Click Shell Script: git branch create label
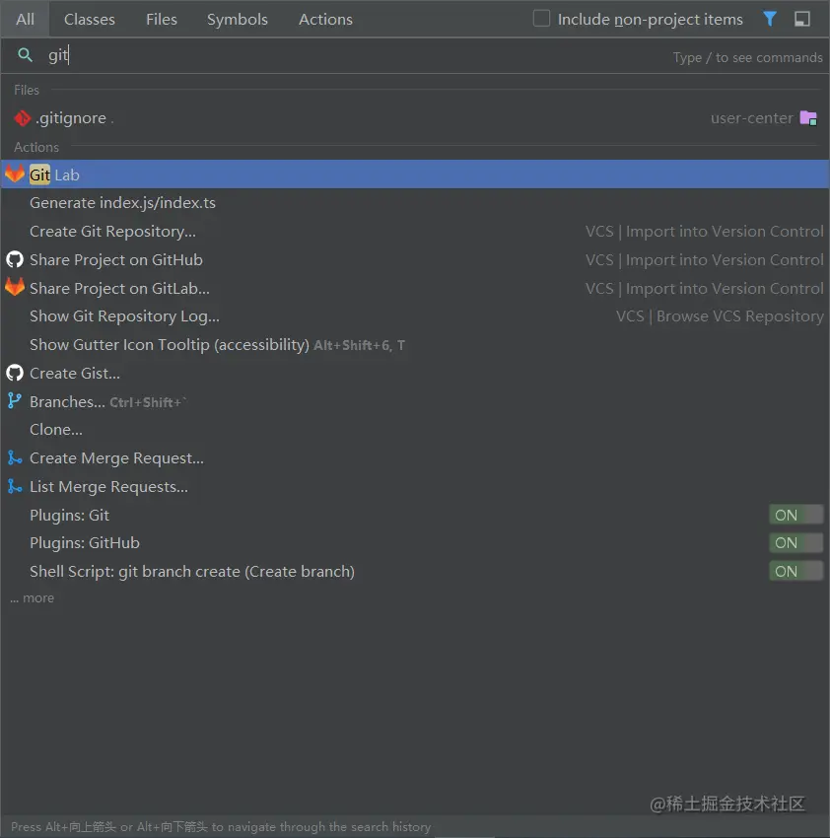The image size is (830, 838). 192,572
